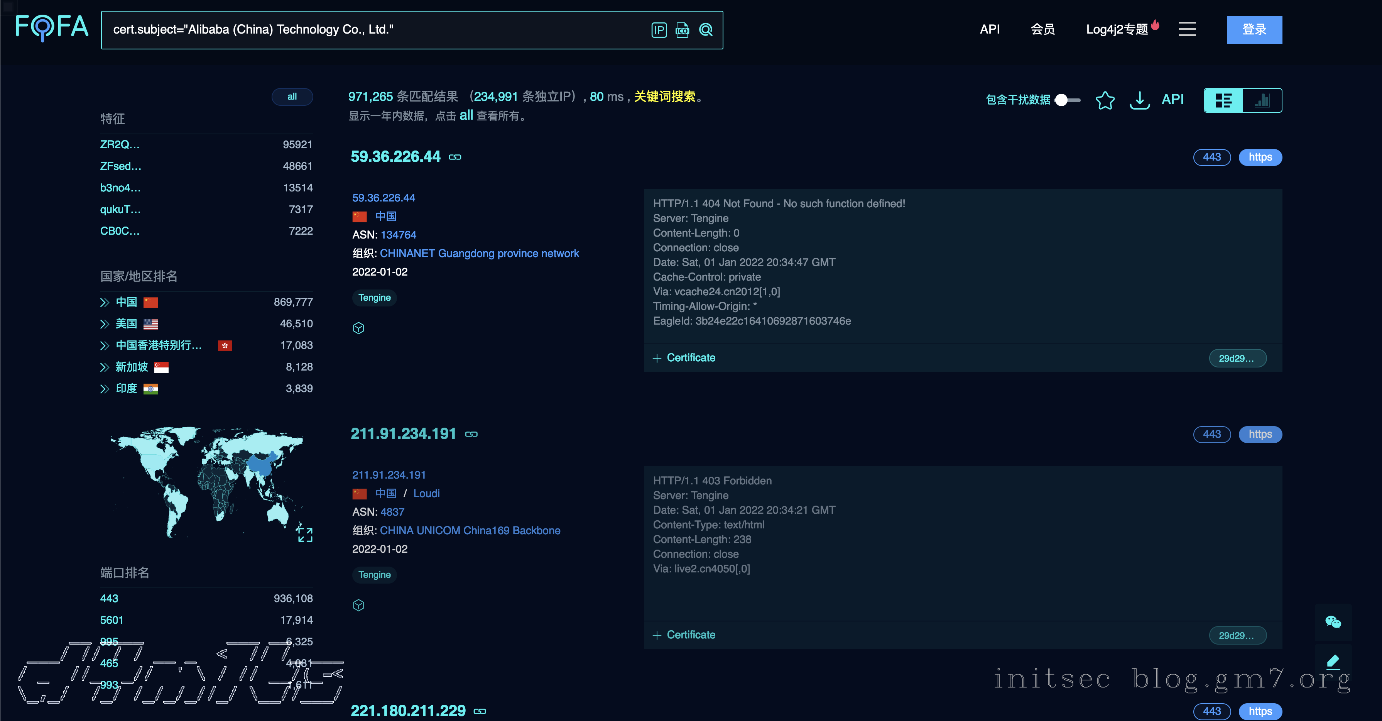Toggle the 包含干扰数据 switch
The height and width of the screenshot is (721, 1382).
[x=1067, y=100]
